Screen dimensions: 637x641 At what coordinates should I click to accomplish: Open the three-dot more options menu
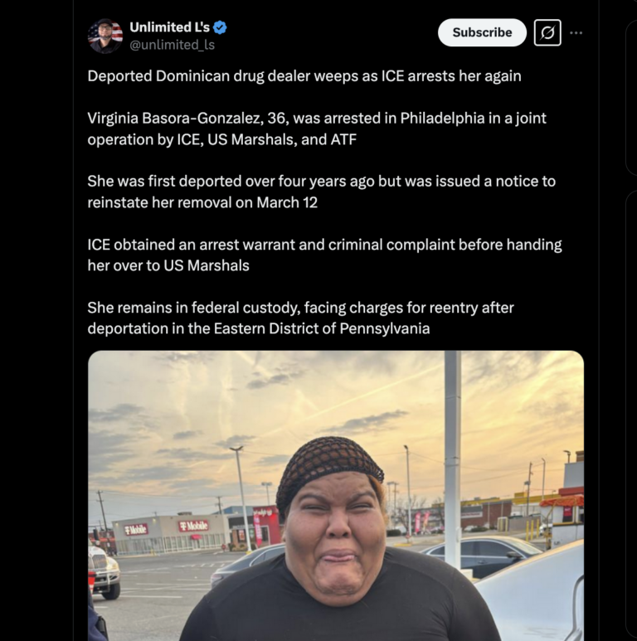tap(576, 32)
